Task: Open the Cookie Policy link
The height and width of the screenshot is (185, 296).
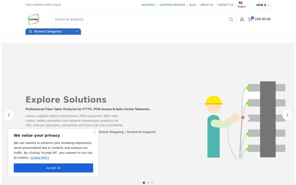Action: click(39, 157)
